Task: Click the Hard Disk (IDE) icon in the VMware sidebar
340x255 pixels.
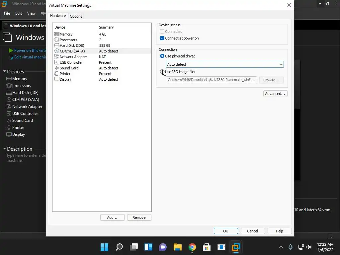Action: tap(9, 93)
